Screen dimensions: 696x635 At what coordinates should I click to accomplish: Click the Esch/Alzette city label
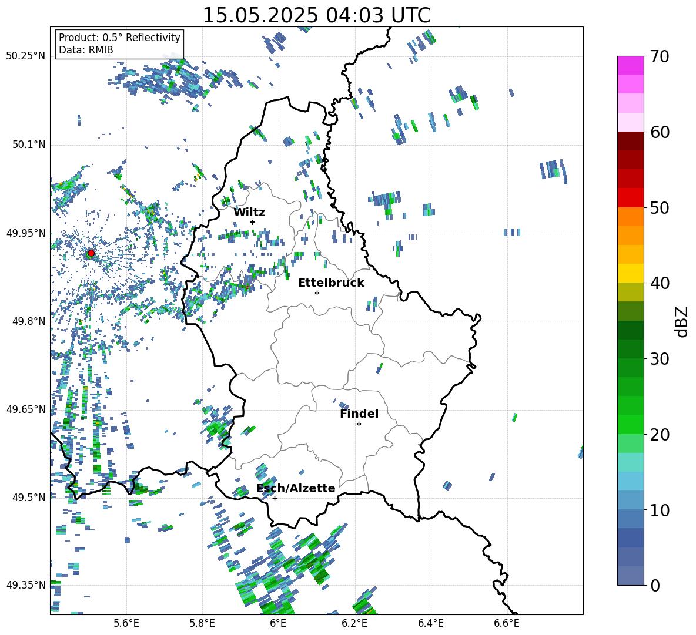tap(296, 488)
